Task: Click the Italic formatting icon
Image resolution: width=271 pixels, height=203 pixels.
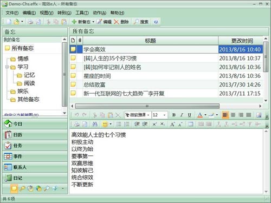Action: [x=182, y=115]
